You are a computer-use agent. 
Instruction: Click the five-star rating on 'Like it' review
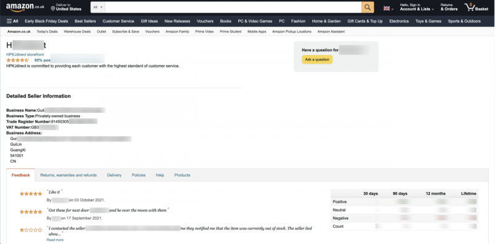click(31, 194)
